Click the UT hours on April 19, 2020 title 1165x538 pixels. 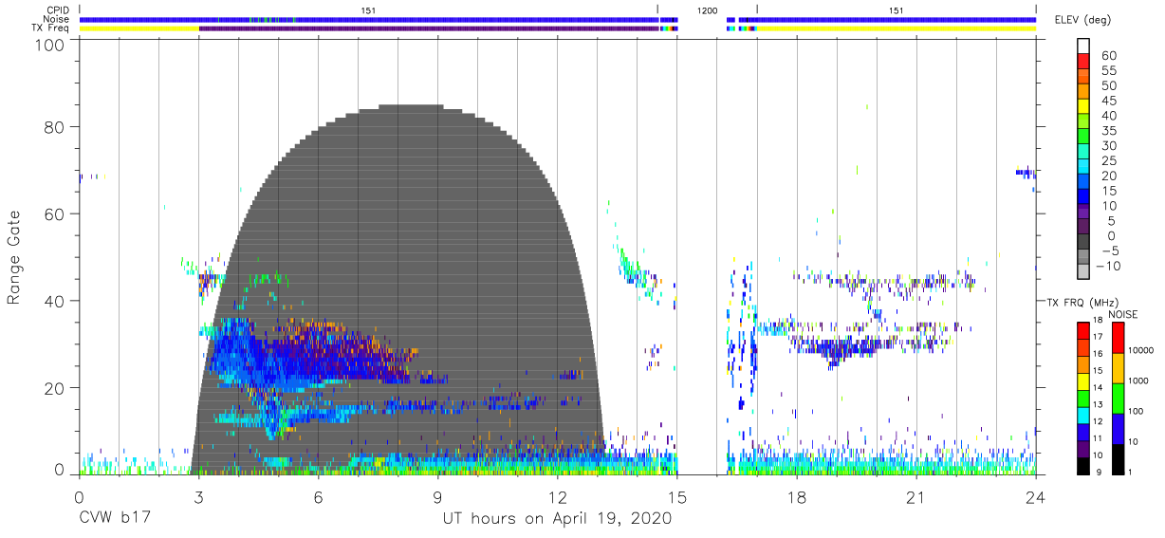[x=557, y=518]
